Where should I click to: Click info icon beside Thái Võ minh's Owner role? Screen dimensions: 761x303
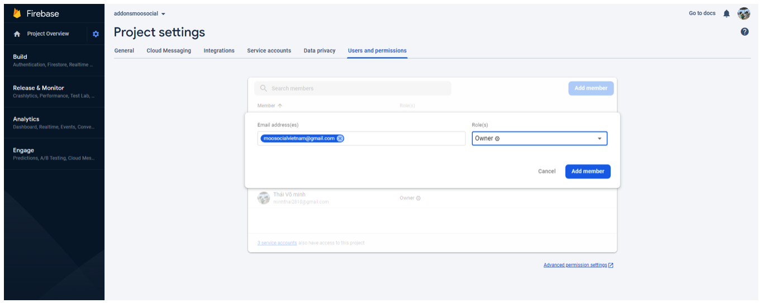418,198
